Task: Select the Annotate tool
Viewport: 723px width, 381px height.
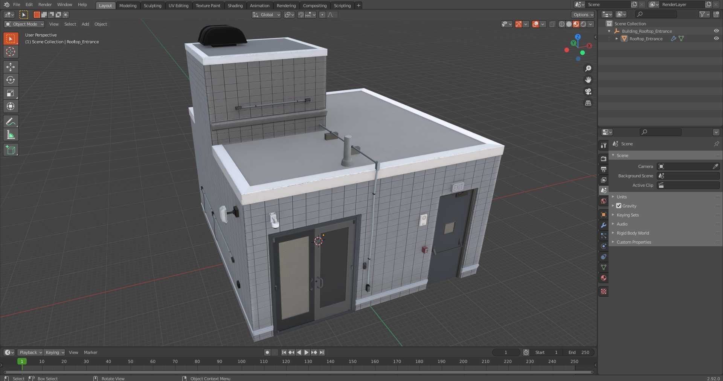Action: (x=11, y=122)
